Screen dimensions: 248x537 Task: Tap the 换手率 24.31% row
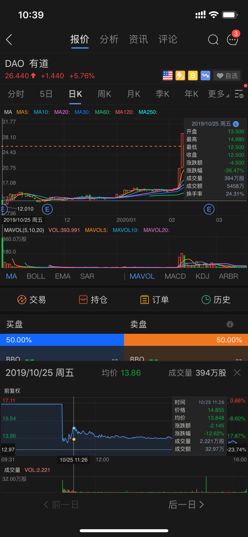point(215,194)
